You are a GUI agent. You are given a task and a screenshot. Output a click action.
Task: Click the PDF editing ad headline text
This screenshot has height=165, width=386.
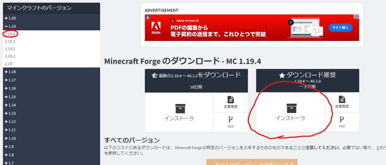click(218, 31)
